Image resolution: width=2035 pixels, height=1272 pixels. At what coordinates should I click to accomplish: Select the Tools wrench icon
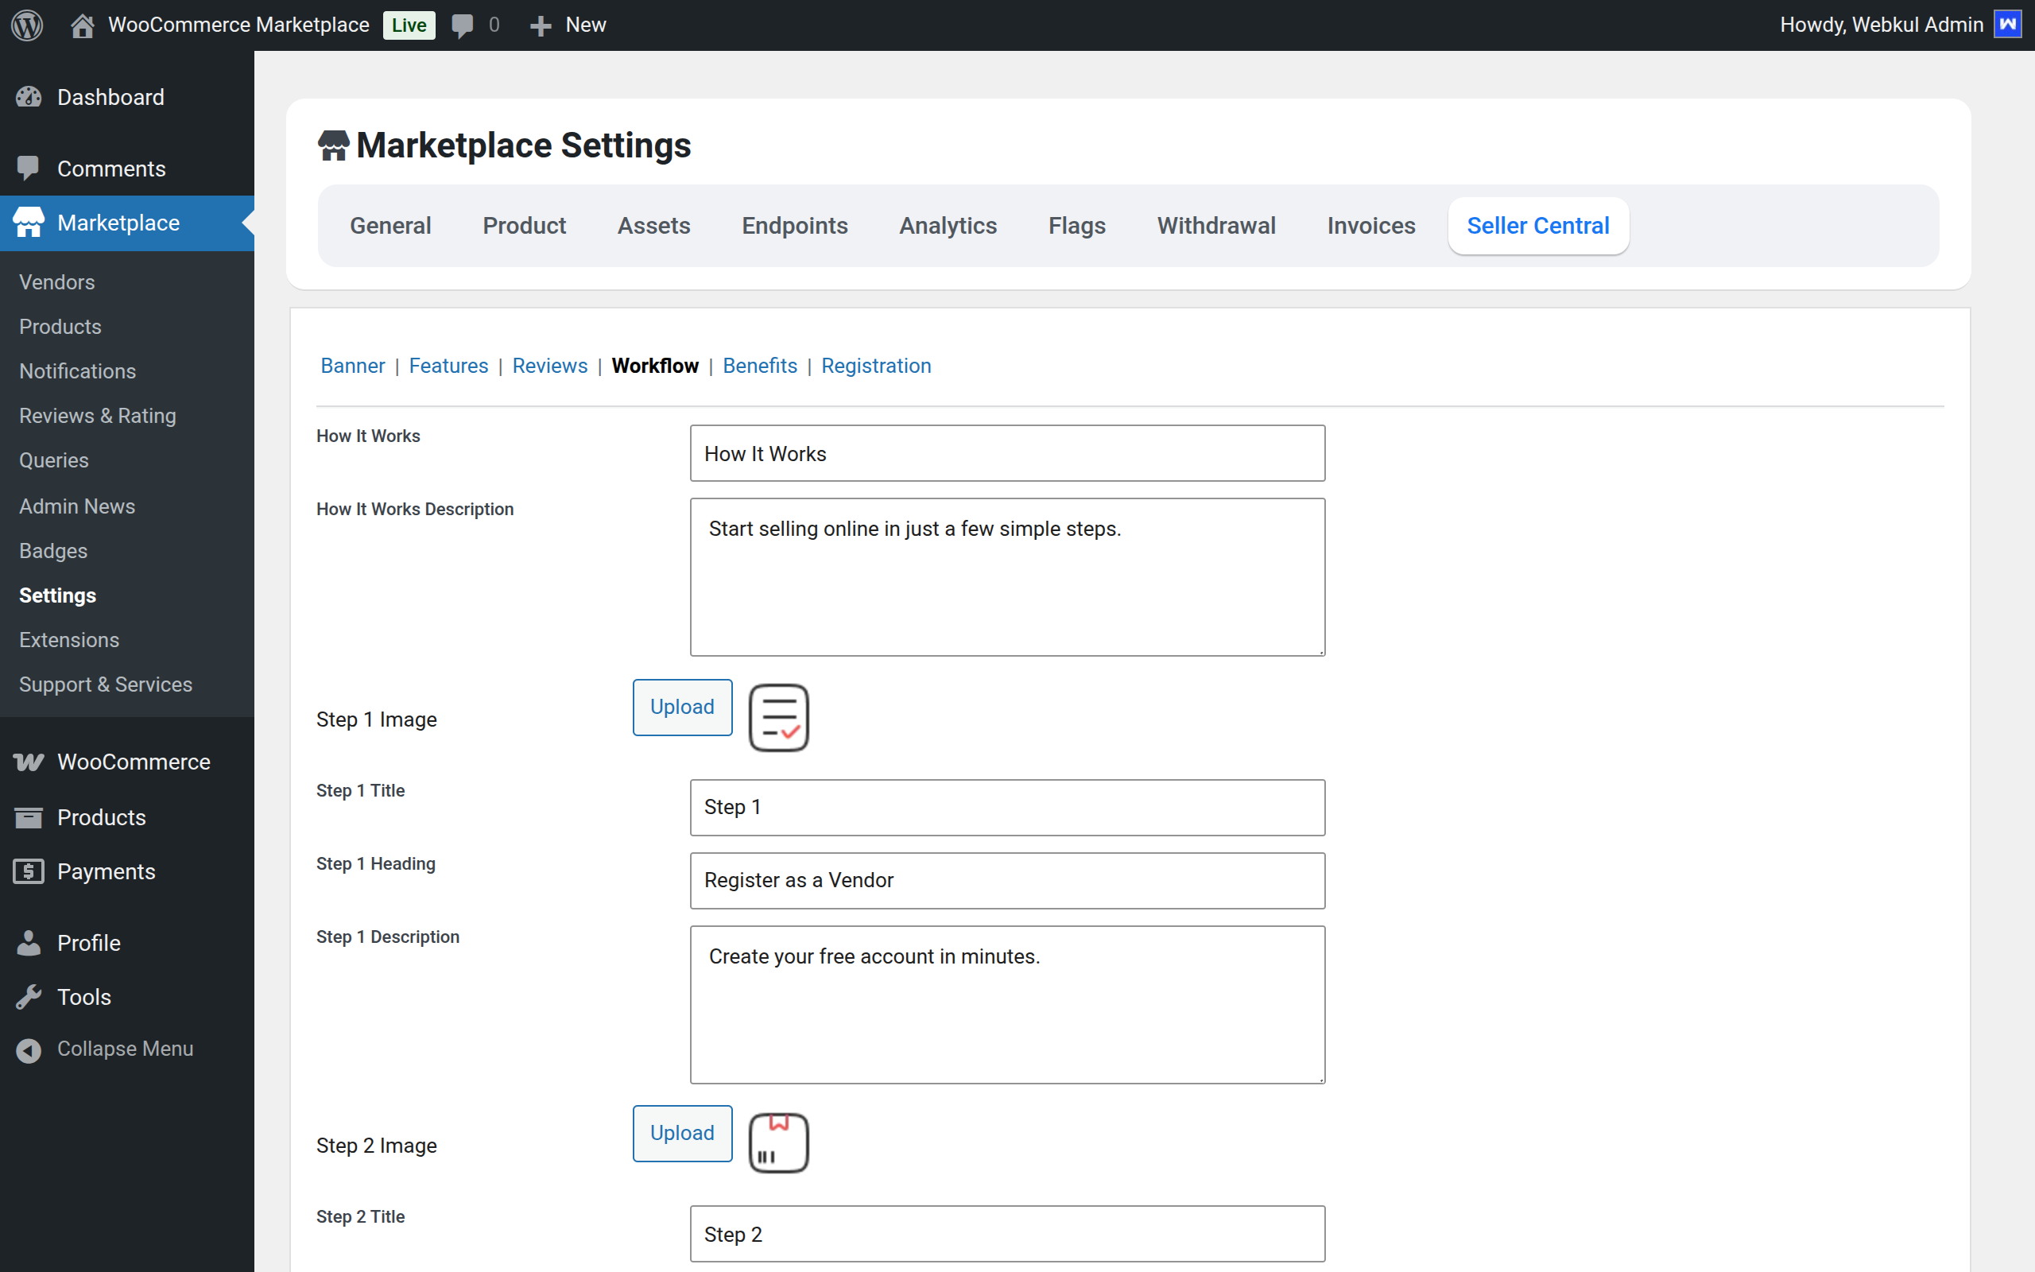point(29,996)
